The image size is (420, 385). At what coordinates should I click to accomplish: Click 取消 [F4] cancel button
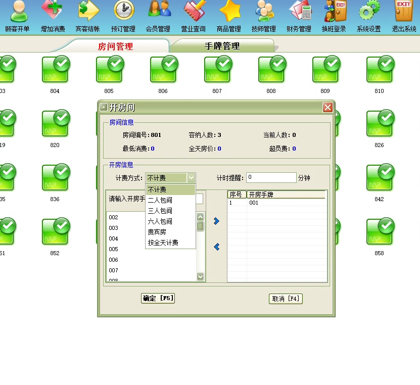coord(286,299)
